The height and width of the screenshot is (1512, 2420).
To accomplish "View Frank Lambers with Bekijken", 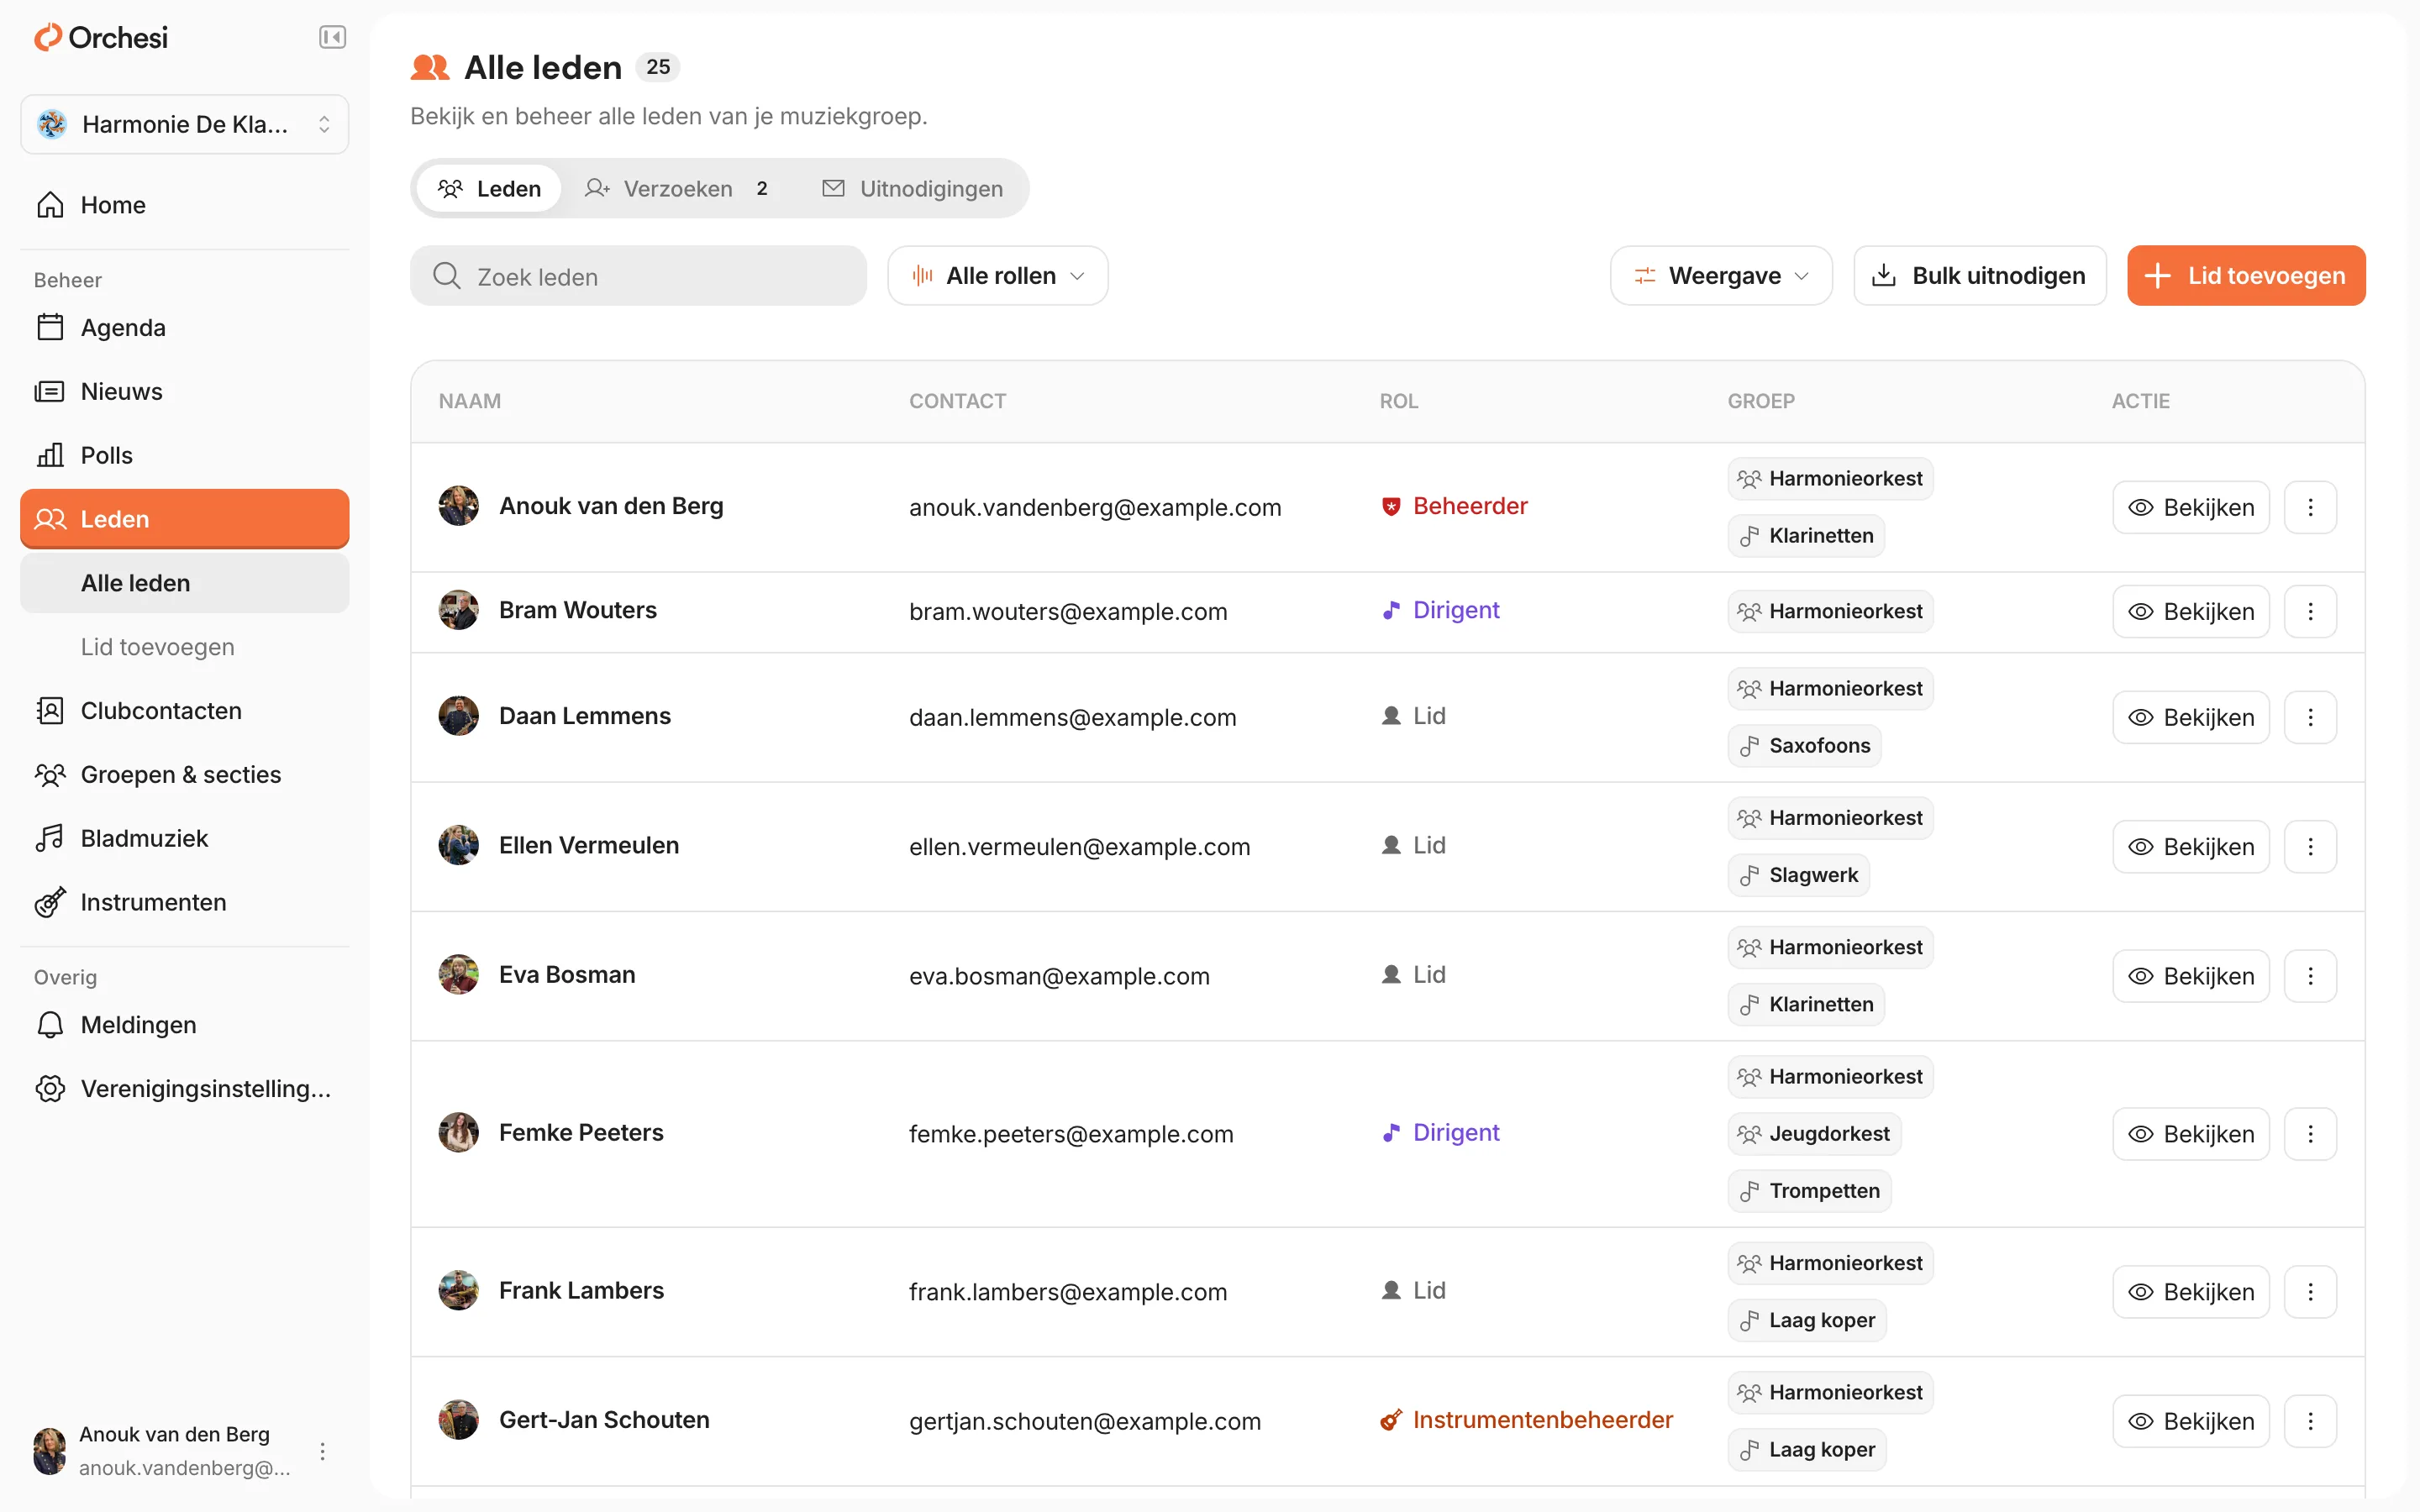I will (x=2191, y=1292).
